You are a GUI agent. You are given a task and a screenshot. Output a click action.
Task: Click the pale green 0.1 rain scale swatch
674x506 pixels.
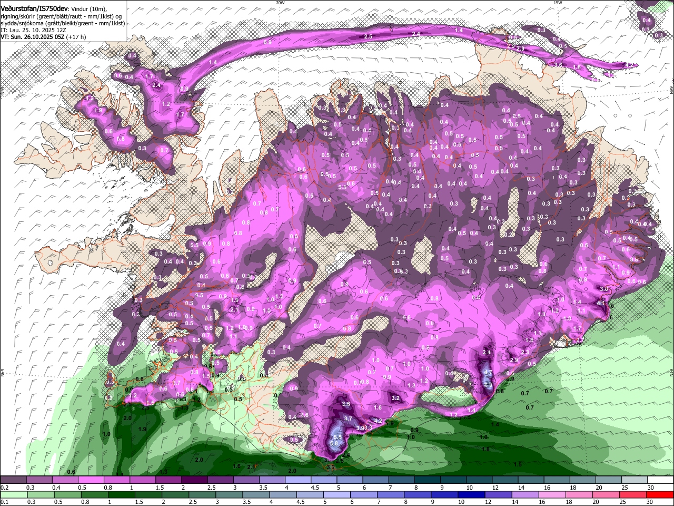coord(13,495)
